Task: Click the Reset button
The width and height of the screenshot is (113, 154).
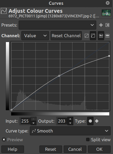Action: (51, 149)
